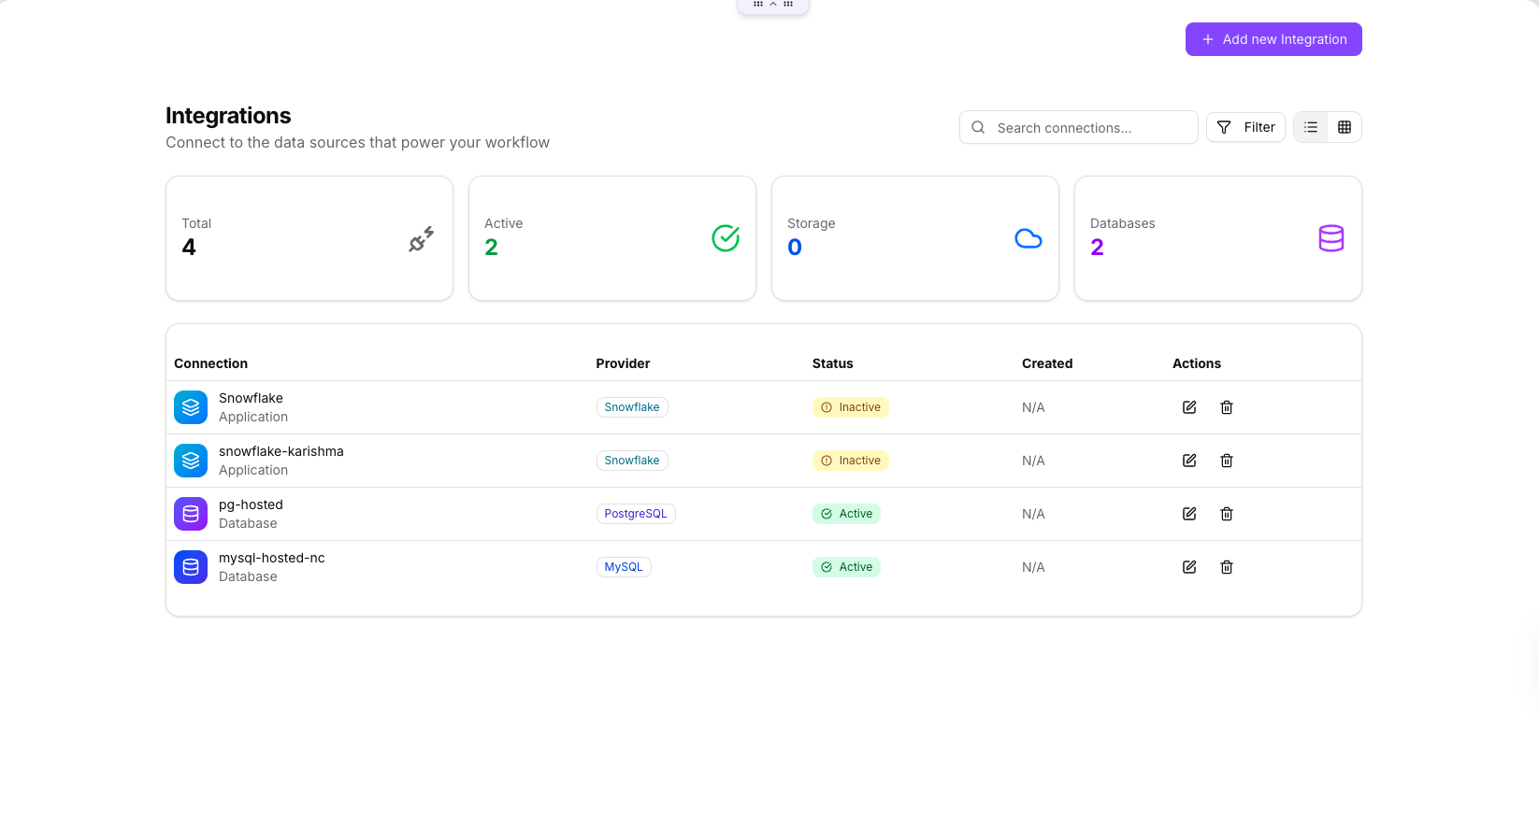This screenshot has height=838, width=1539.
Task: Delete the pg-hosted database connection
Action: (x=1227, y=514)
